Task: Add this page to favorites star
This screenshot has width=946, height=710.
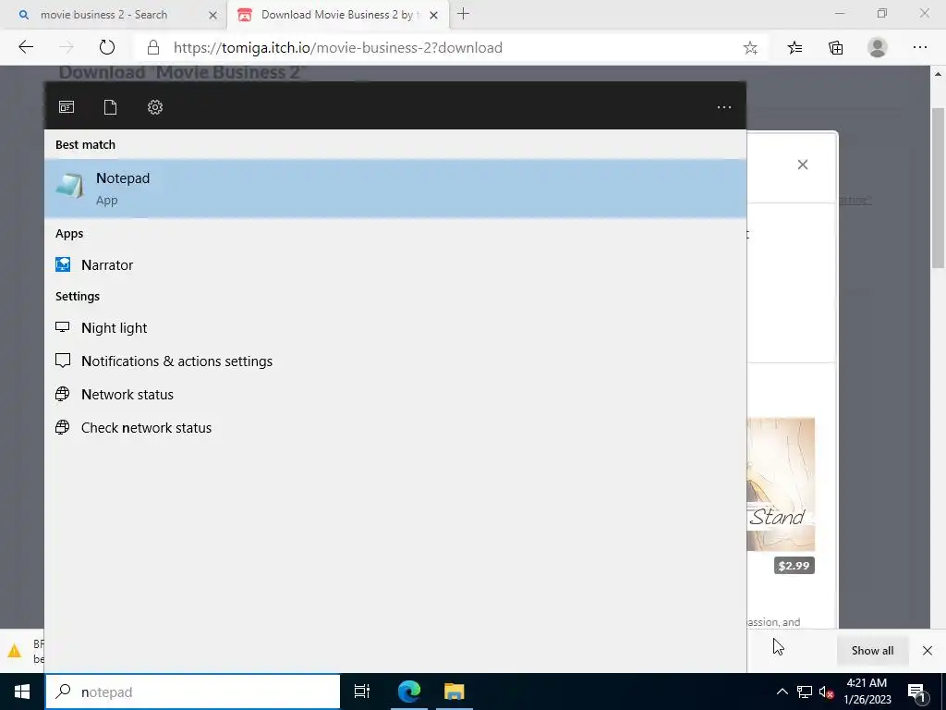Action: point(750,48)
